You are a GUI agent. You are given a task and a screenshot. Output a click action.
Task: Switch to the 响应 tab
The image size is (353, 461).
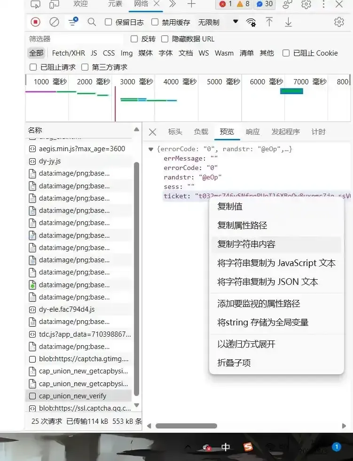[253, 132]
